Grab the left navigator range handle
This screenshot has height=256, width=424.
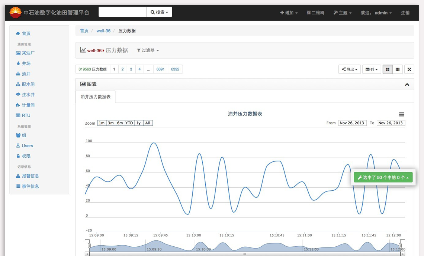pyautogui.click(x=89, y=246)
